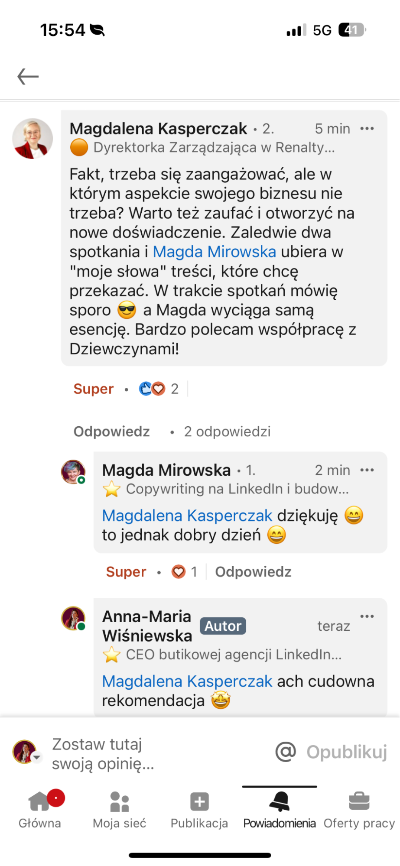Viewport: 400px width, 866px height.
Task: View reactions on Magdalena Kasperczak's comment
Action: pos(158,389)
